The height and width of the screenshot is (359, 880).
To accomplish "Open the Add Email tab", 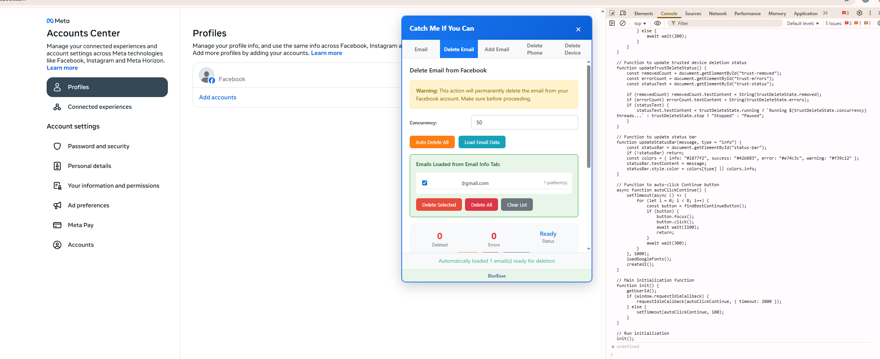I will coord(497,49).
